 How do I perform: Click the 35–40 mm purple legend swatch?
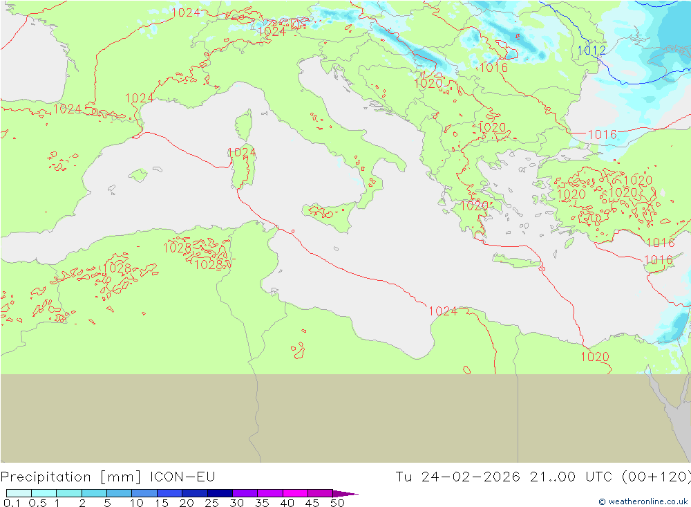click(270, 493)
